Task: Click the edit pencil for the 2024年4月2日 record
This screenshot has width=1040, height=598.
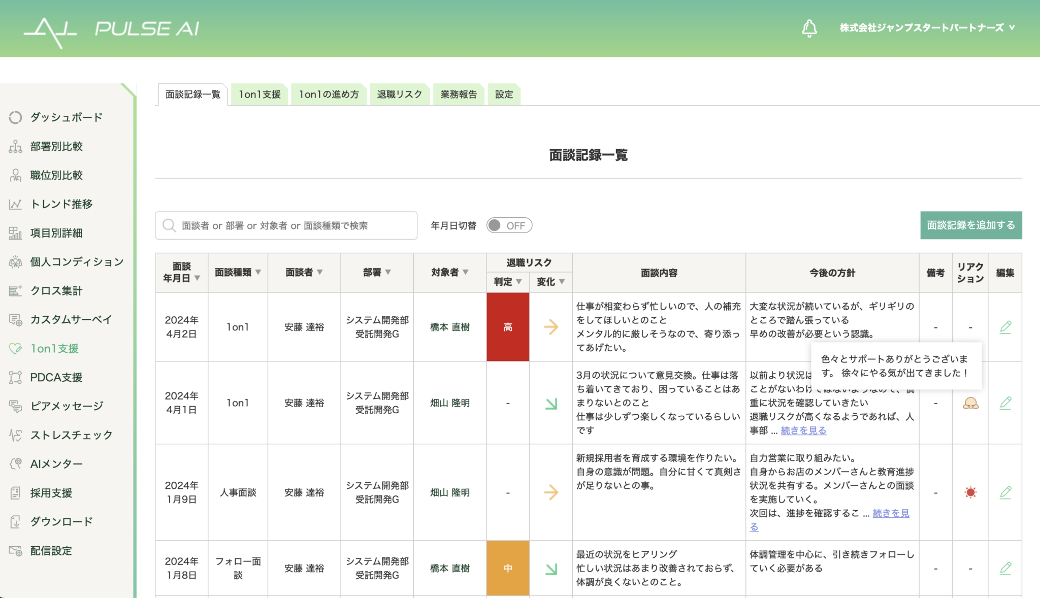Action: (1005, 327)
